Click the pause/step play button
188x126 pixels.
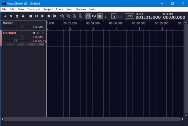point(37,16)
